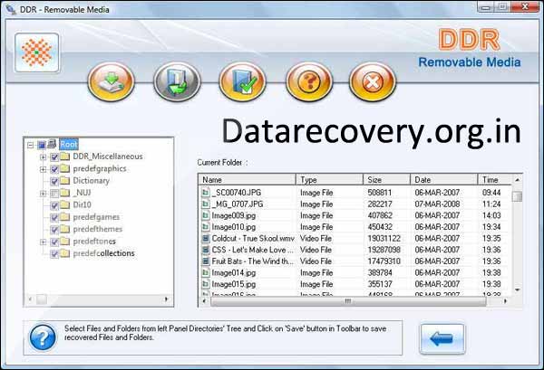Click file icon next to Image009.jpg
544x370 pixels.
tap(206, 215)
